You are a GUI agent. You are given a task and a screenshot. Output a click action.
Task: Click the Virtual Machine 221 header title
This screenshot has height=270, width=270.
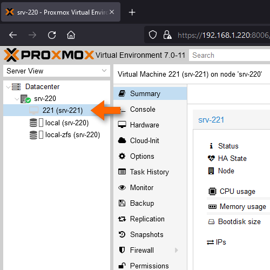tap(190, 74)
